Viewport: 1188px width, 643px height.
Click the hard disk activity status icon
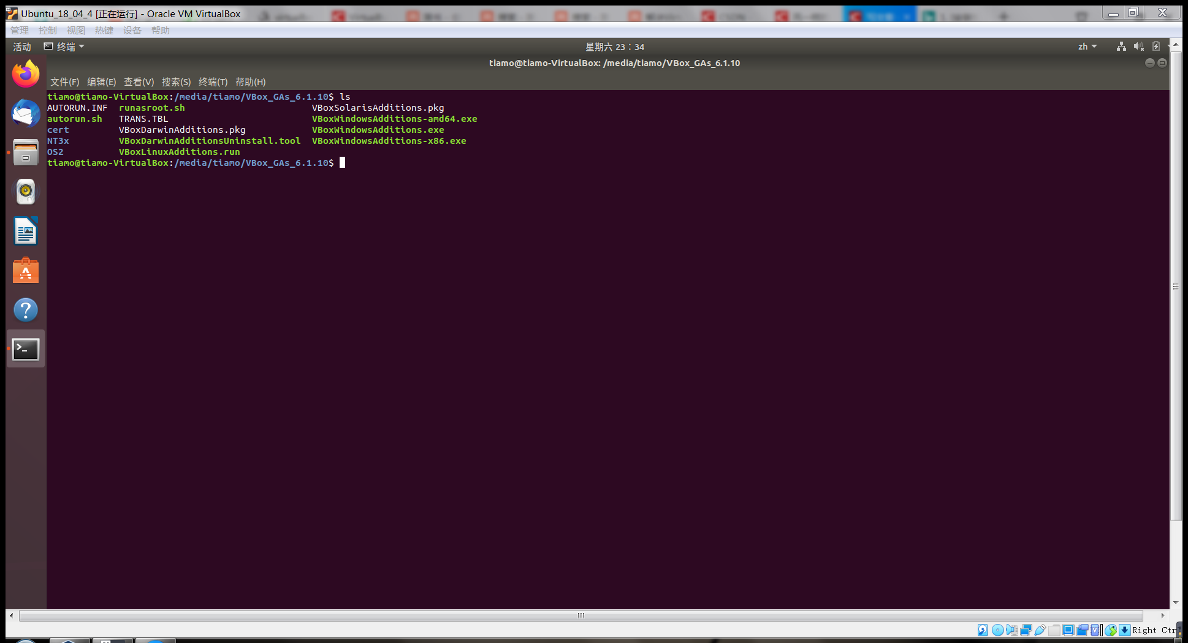click(x=982, y=630)
